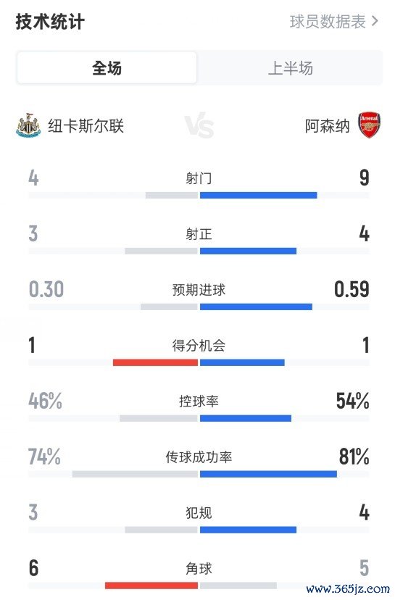Click the 预期进球 stat label
The image size is (395, 600).
coord(199,290)
